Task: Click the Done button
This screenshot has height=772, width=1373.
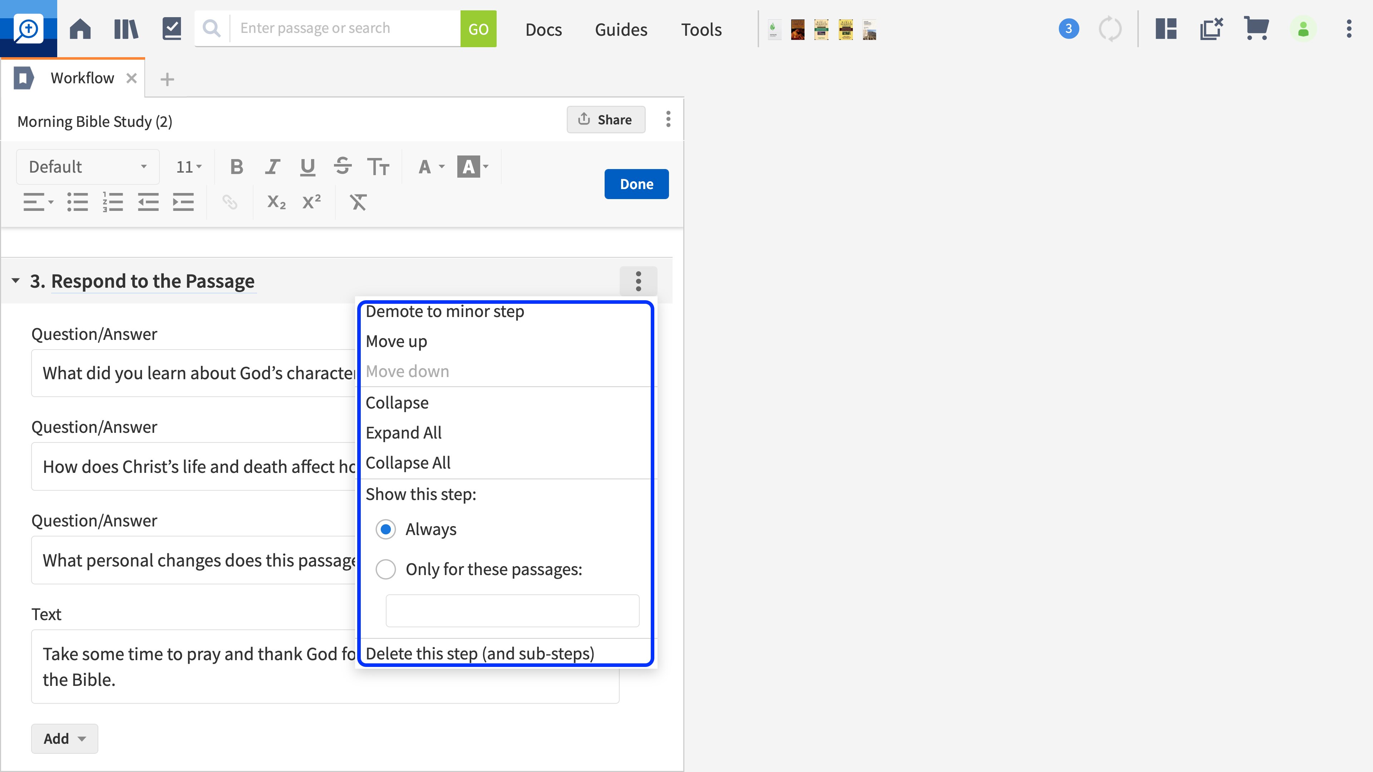Action: [636, 184]
